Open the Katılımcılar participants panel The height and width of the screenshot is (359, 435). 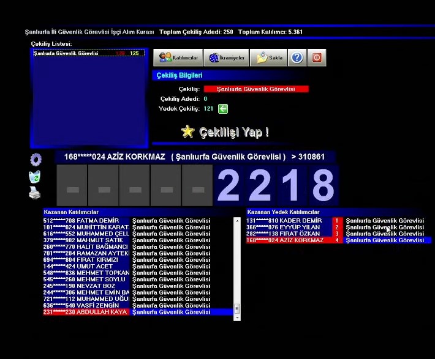point(178,57)
